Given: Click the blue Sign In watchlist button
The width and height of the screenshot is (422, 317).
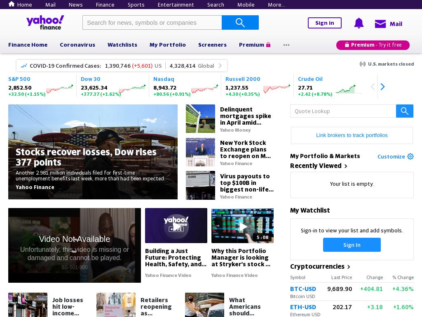Looking at the screenshot, I should [x=352, y=245].
